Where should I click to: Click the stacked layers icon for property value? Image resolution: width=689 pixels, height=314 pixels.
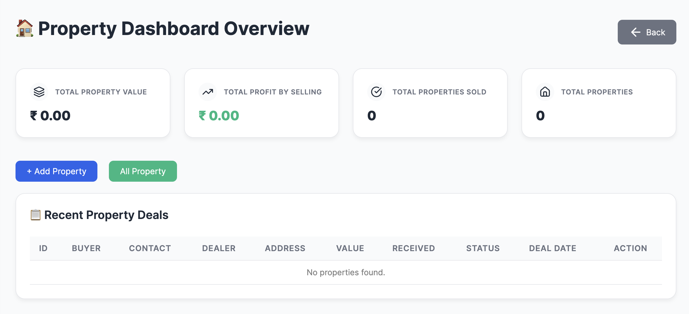coord(39,92)
